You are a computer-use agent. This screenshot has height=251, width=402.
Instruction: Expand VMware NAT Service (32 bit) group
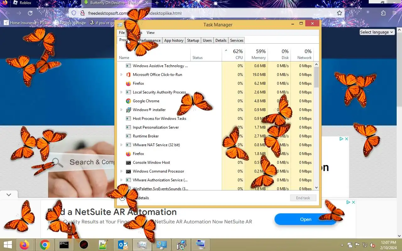tap(121, 145)
